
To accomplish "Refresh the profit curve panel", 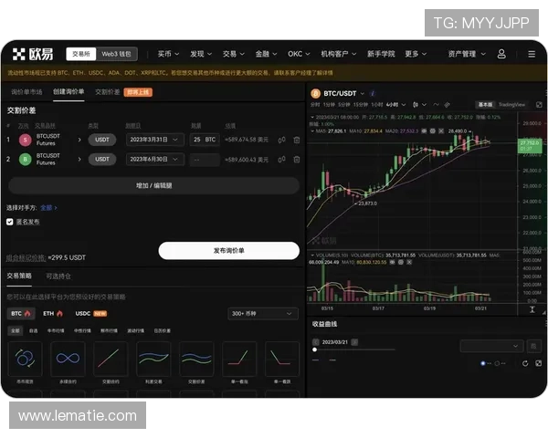I will (525, 363).
